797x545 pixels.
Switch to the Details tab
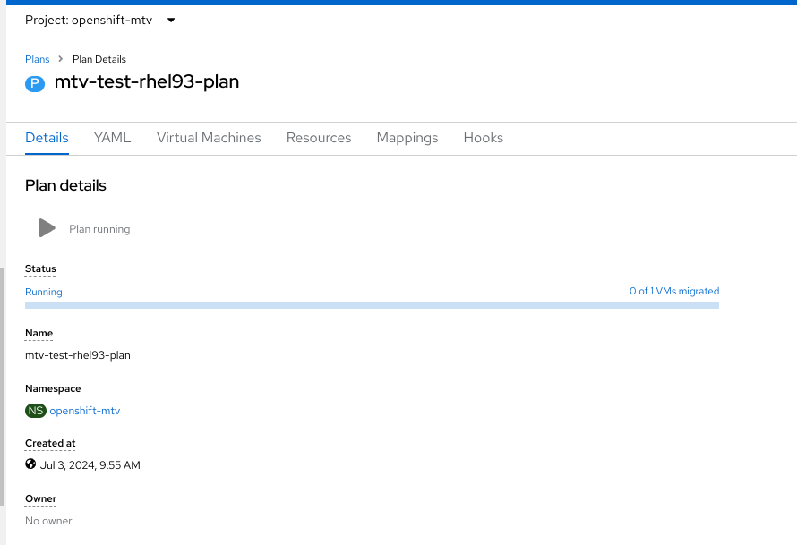point(47,138)
